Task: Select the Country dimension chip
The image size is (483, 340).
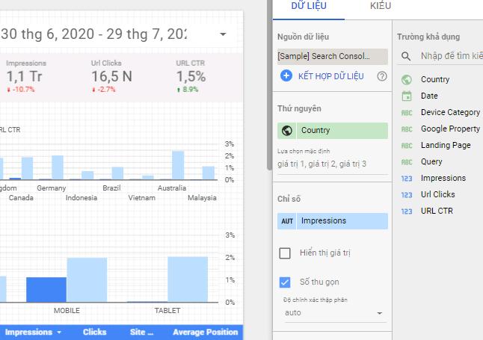Action: 333,131
